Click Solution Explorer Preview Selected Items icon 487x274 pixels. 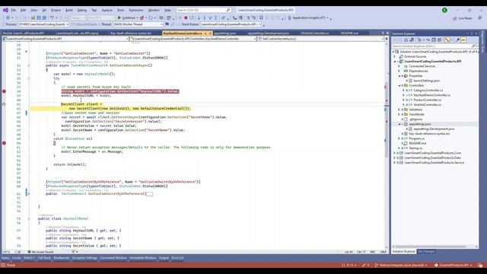coord(463,40)
